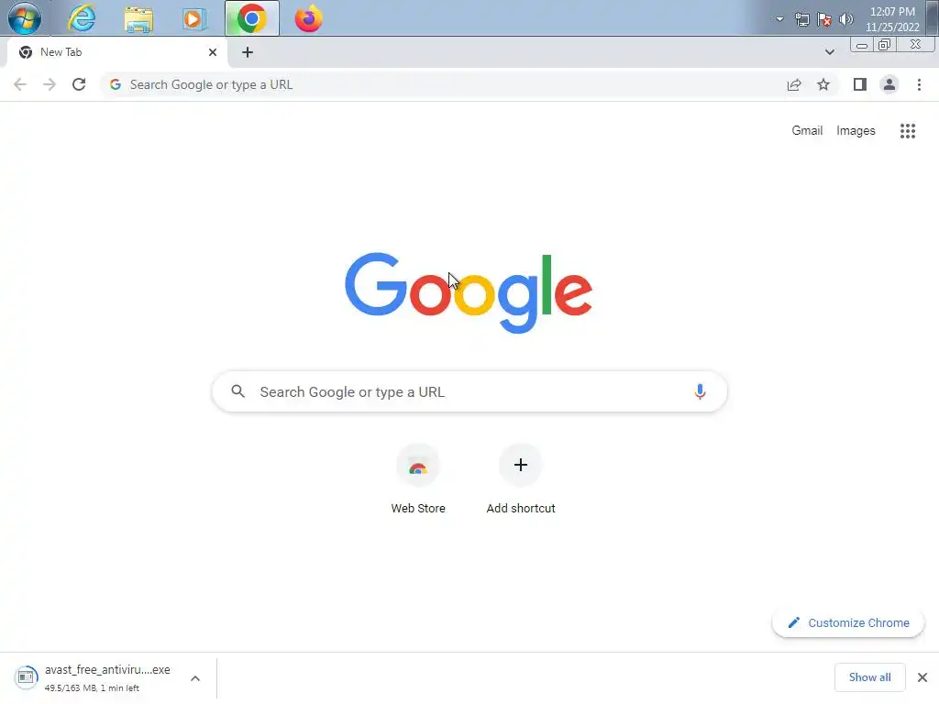This screenshot has width=939, height=704.
Task: Open the Web Store shortcut
Action: tap(418, 479)
